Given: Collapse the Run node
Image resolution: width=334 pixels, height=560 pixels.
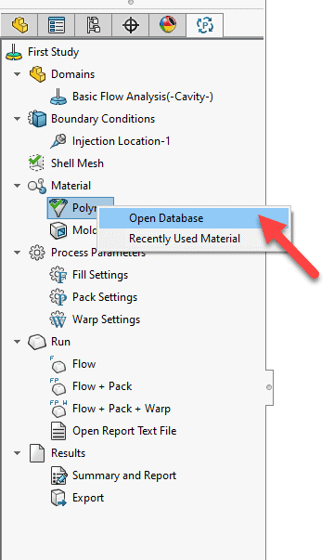Looking at the screenshot, I should pos(17,342).
